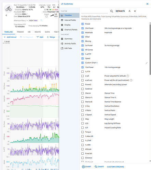Enable the Distance chart checkbox
Viewport: 151px width, 170px height.
[83, 158]
